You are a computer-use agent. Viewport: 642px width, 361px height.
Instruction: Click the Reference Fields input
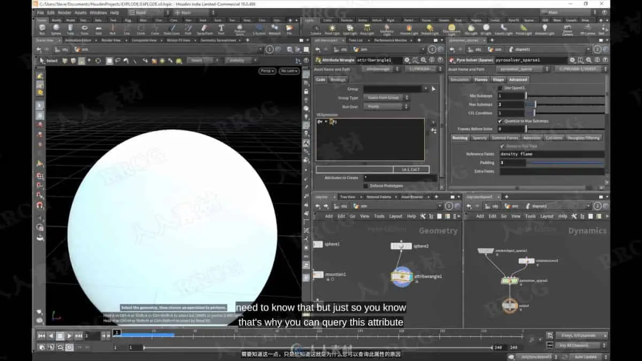pyautogui.click(x=552, y=154)
